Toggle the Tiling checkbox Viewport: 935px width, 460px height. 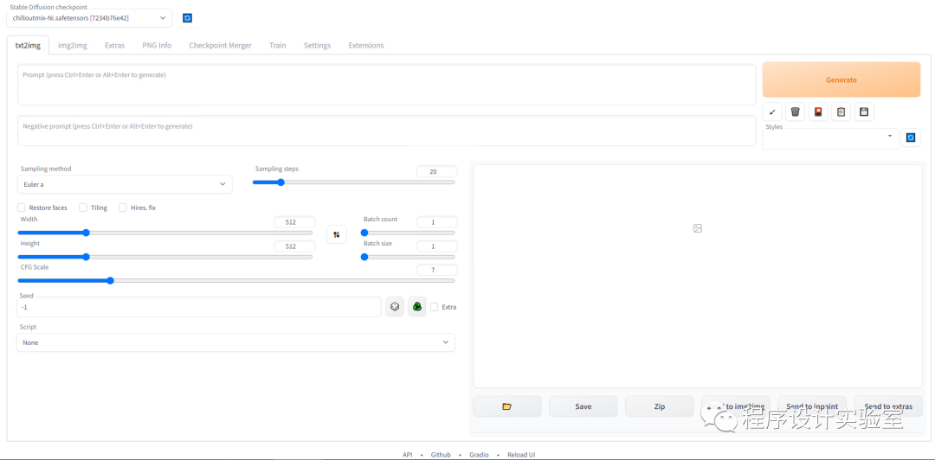tap(83, 208)
